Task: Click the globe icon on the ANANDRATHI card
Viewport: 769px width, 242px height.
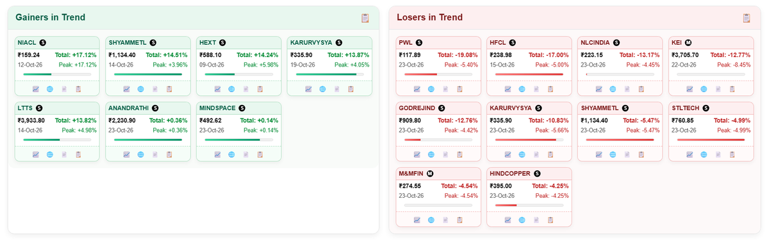Action: [x=141, y=154]
